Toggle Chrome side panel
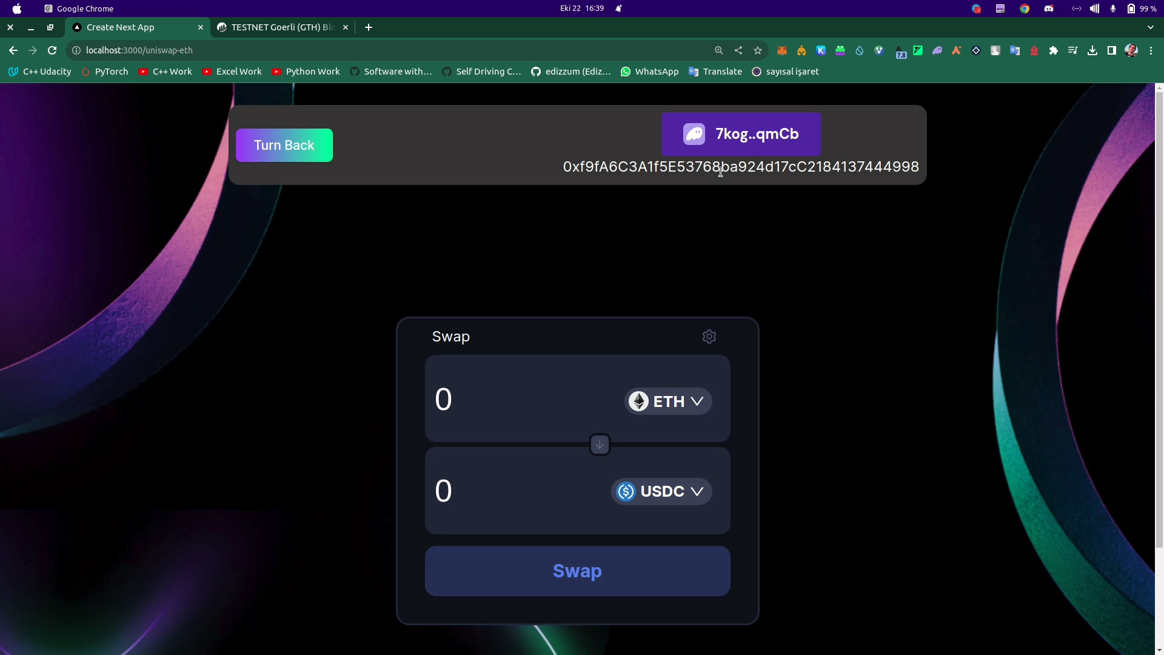This screenshot has height=655, width=1164. [1112, 51]
